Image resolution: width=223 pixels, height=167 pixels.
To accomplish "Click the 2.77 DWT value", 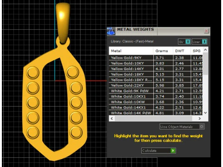I will pyautogui.click(x=179, y=69).
